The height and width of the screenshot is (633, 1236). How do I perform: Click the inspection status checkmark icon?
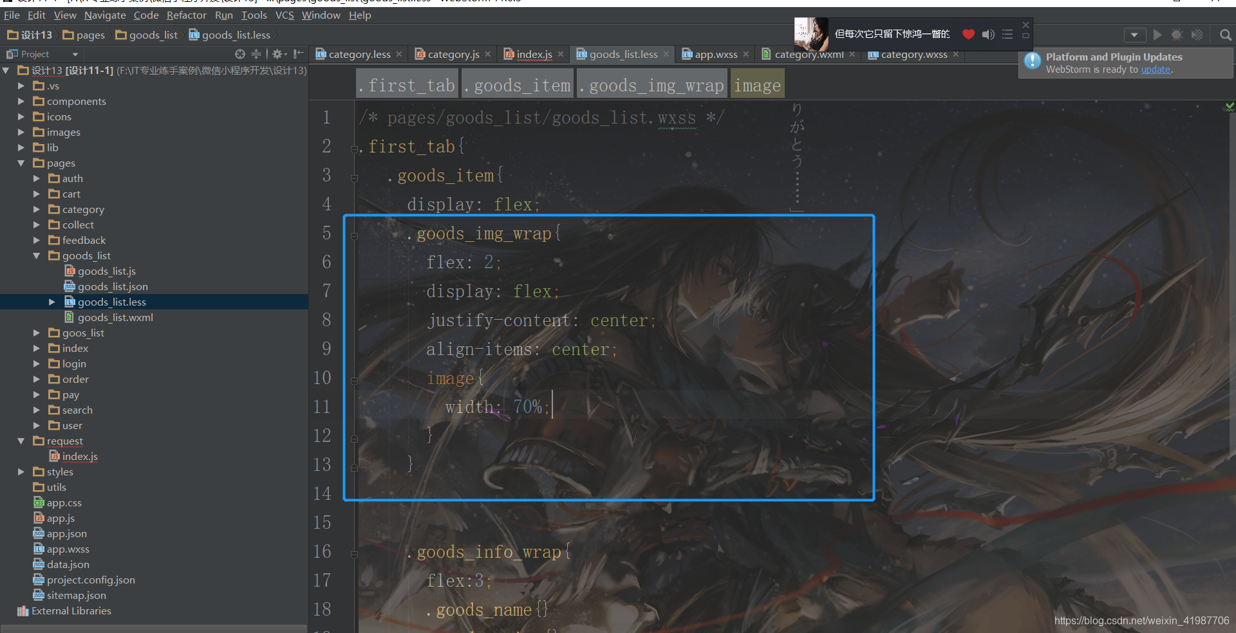pos(1230,107)
